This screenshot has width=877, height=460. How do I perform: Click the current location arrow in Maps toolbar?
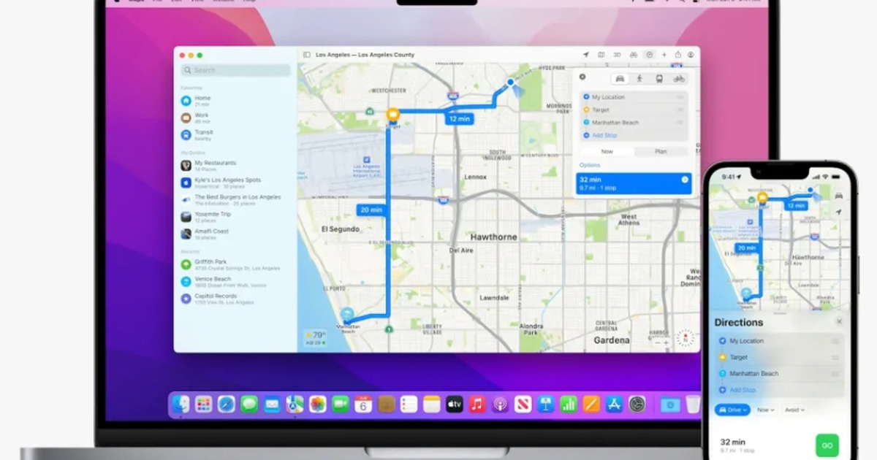(585, 55)
